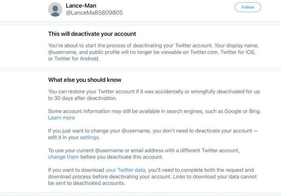Click the What else you should know heading
Screen dimensions: 281x196
pos(85,80)
